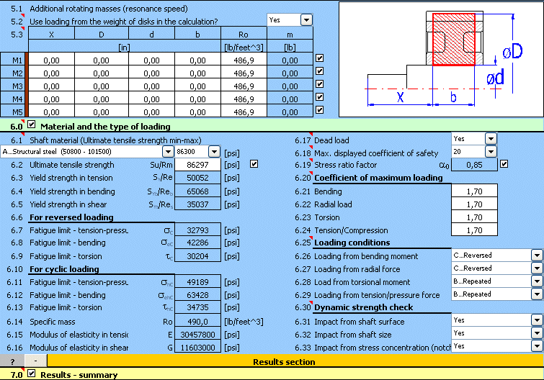Open the Dead load dropdown
This screenshot has height=380, width=544.
point(491,139)
